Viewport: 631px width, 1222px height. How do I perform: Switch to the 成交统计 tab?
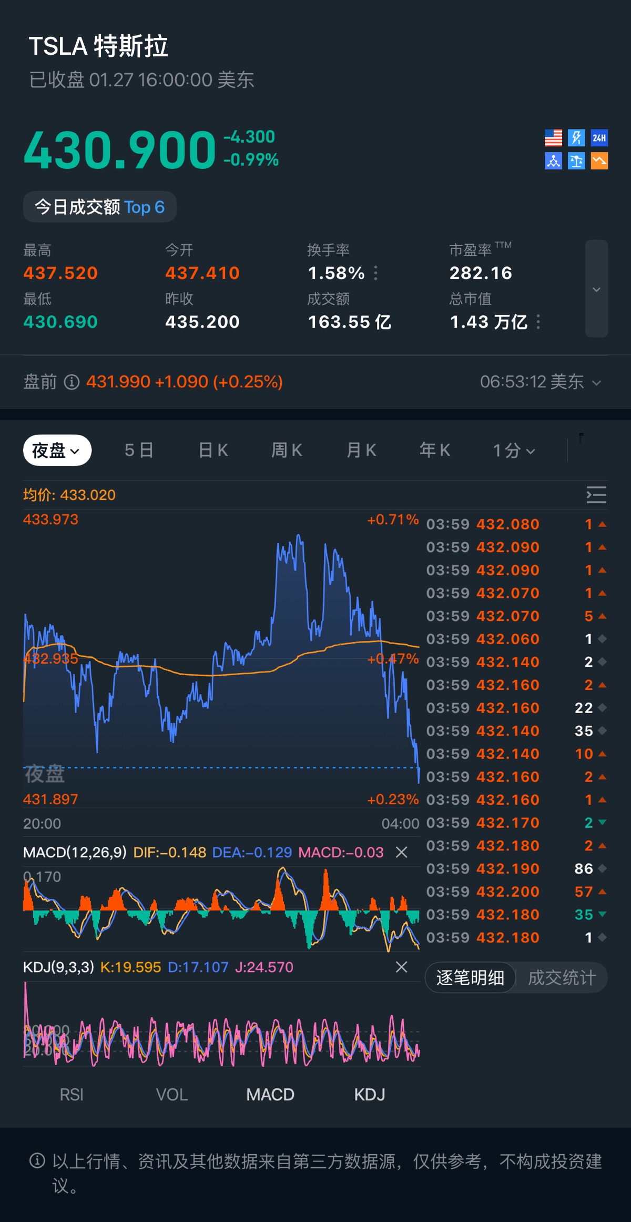click(x=562, y=978)
